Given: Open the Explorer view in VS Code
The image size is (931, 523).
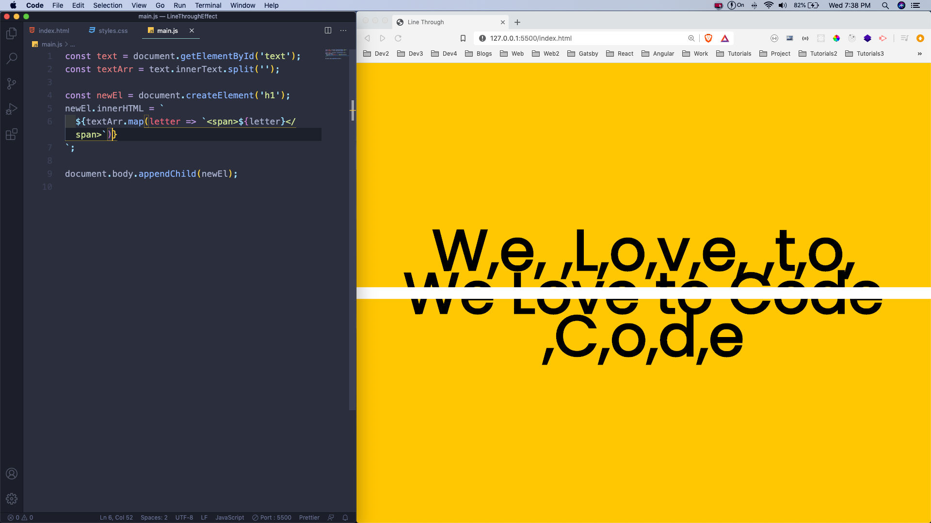Looking at the screenshot, I should (x=12, y=33).
